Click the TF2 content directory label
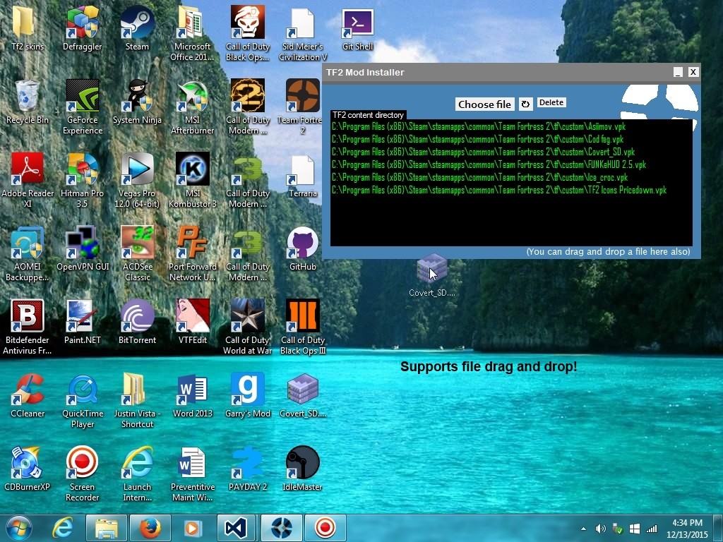 pos(368,115)
